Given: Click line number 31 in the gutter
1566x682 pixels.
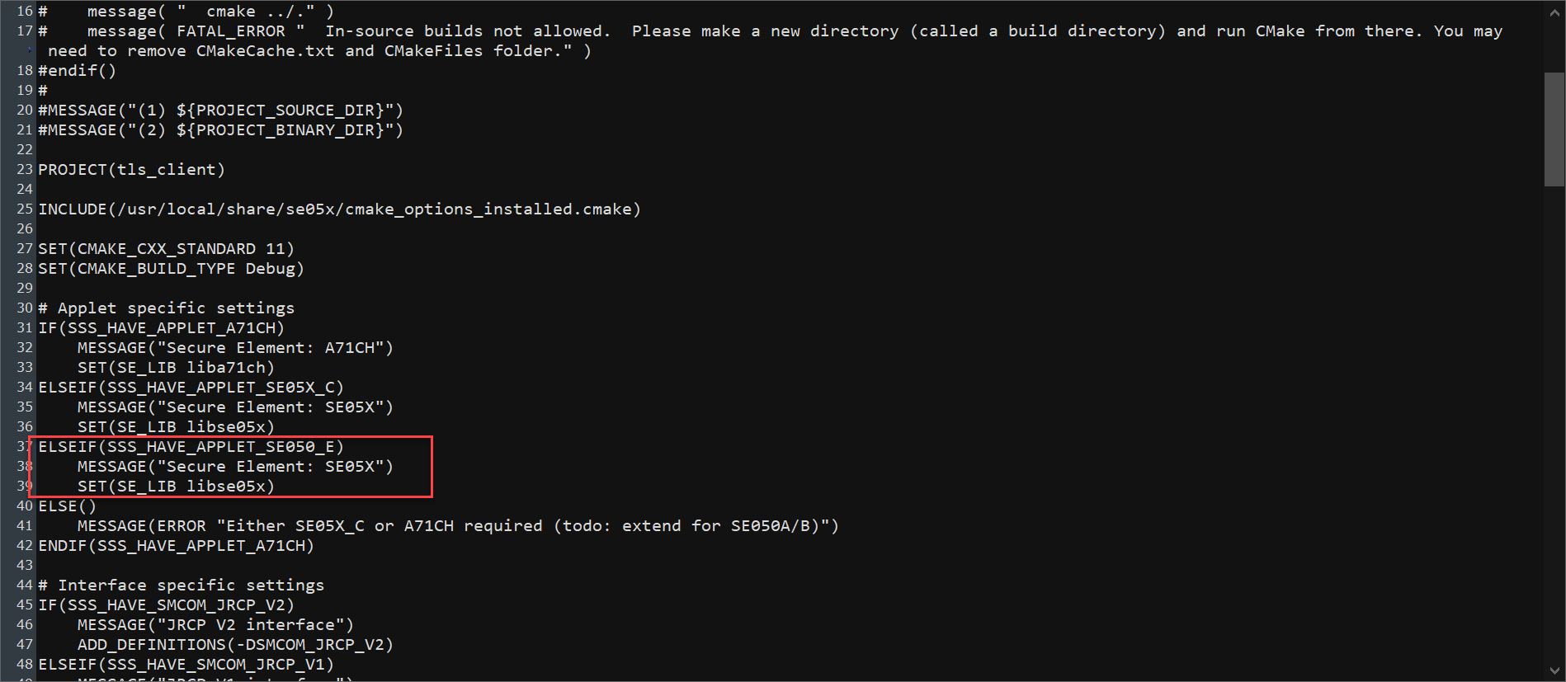Looking at the screenshot, I should (x=24, y=328).
